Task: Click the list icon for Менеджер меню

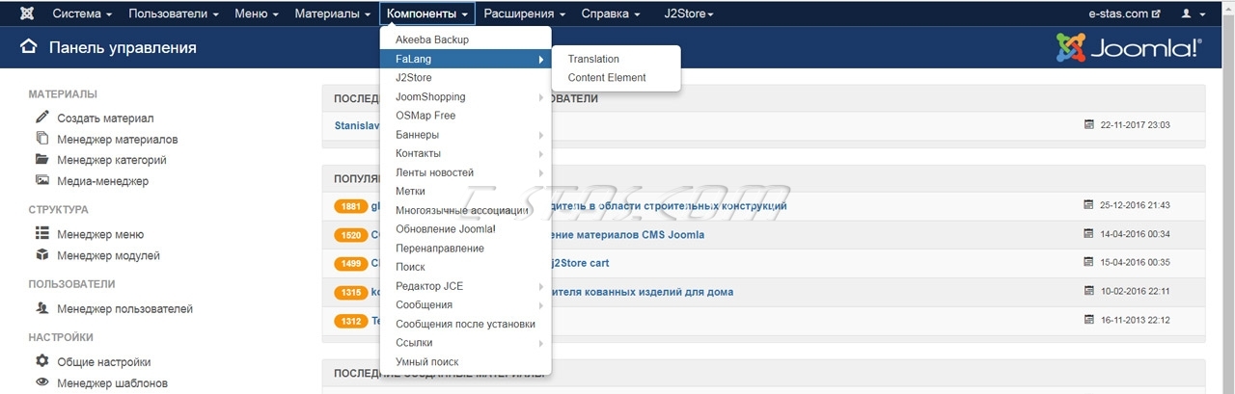Action: click(x=42, y=233)
